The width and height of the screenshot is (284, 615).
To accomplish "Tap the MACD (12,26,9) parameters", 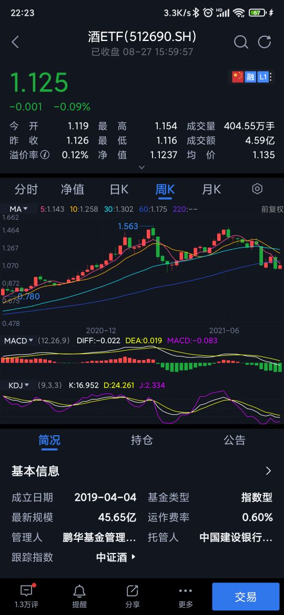I will tap(54, 341).
